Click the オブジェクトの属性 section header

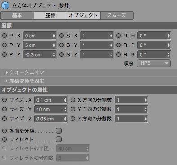[x=88, y=90]
